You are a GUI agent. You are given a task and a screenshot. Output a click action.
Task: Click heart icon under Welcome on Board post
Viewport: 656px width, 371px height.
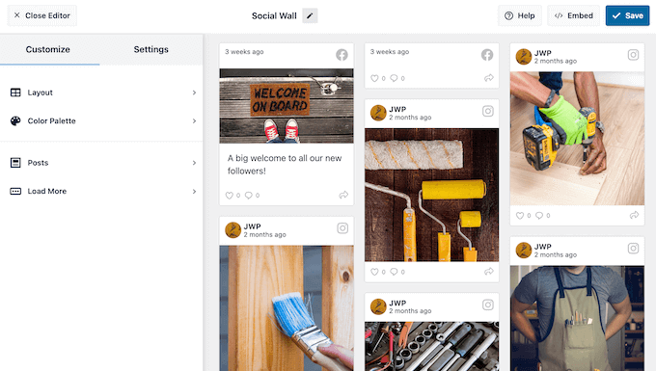[x=230, y=195]
